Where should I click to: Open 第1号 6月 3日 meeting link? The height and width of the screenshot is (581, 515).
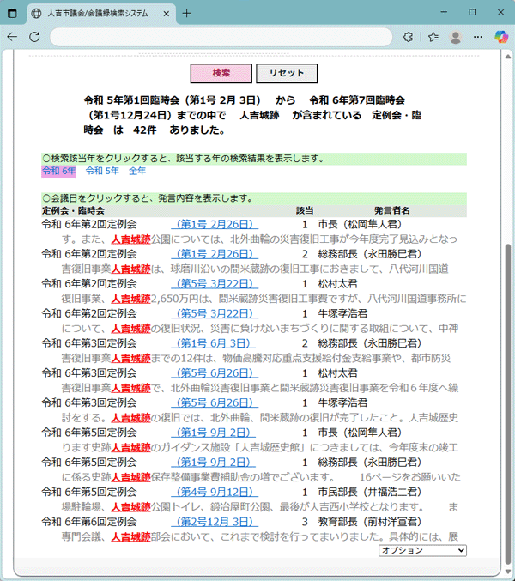tap(213, 343)
